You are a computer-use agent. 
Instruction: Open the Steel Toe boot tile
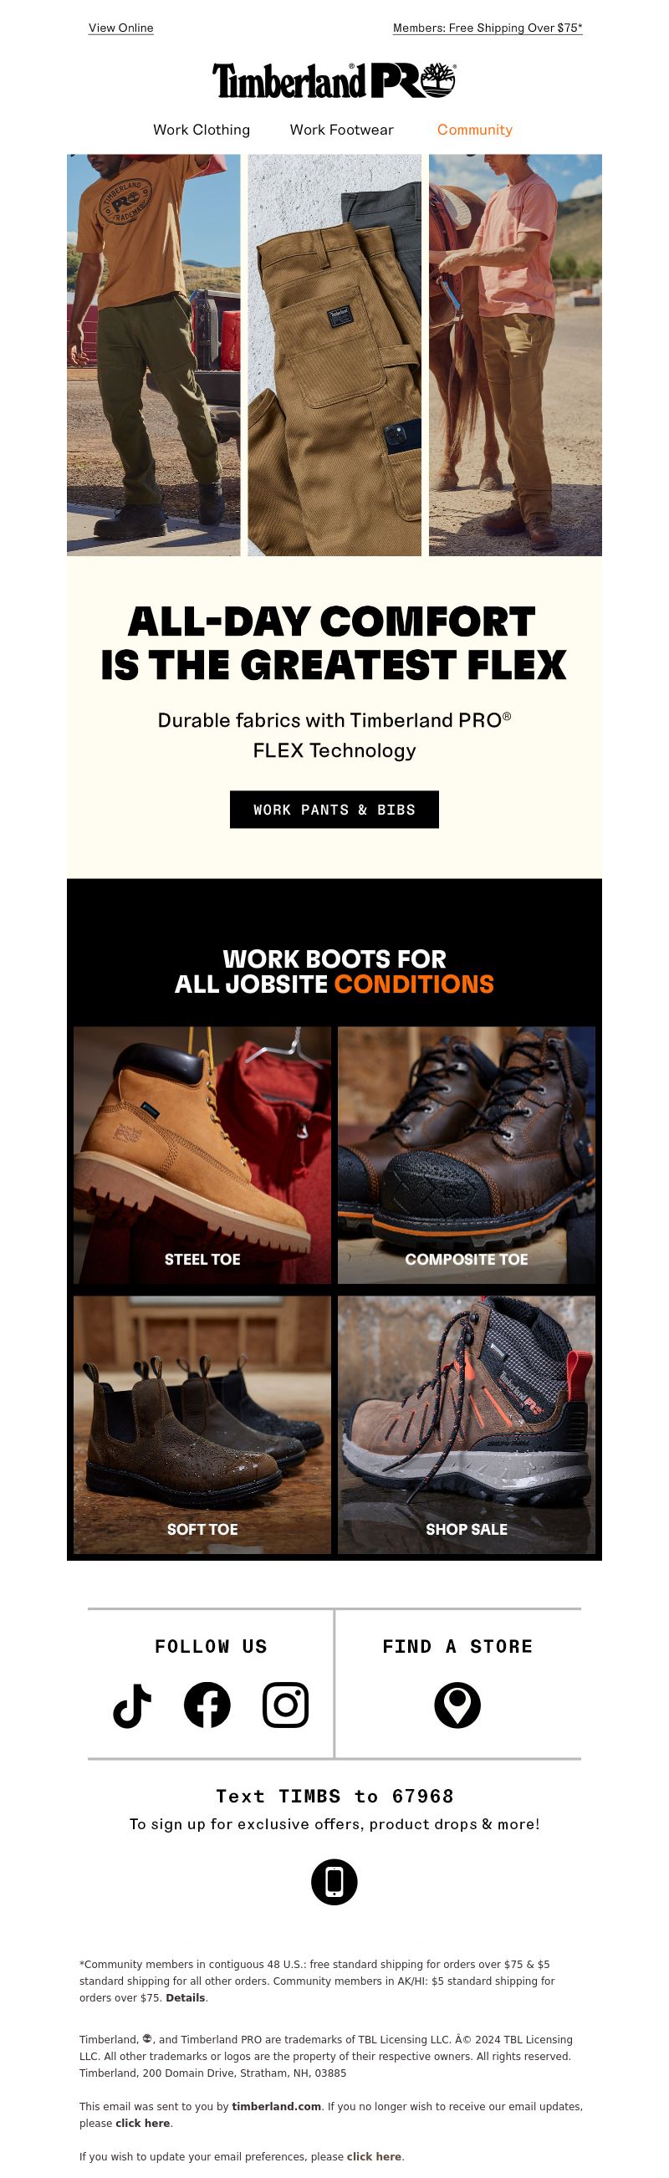pos(202,1155)
